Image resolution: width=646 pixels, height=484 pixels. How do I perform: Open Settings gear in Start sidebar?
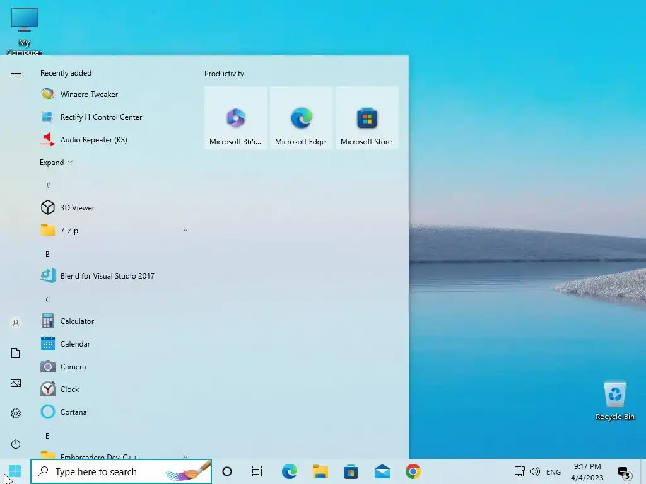pos(16,413)
